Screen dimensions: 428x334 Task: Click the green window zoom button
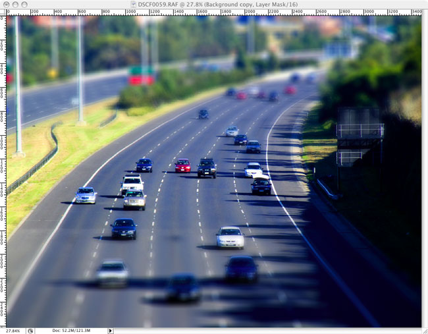tap(24, 5)
